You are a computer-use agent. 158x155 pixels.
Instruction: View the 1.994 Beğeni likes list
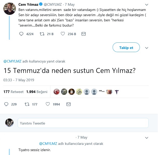click(x=37, y=92)
